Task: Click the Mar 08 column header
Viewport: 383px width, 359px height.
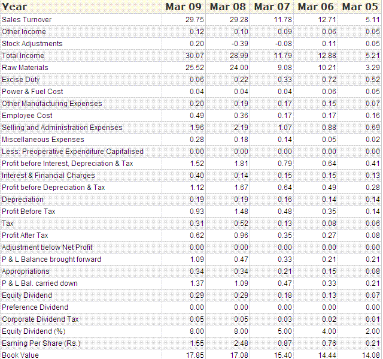Action: [228, 7]
